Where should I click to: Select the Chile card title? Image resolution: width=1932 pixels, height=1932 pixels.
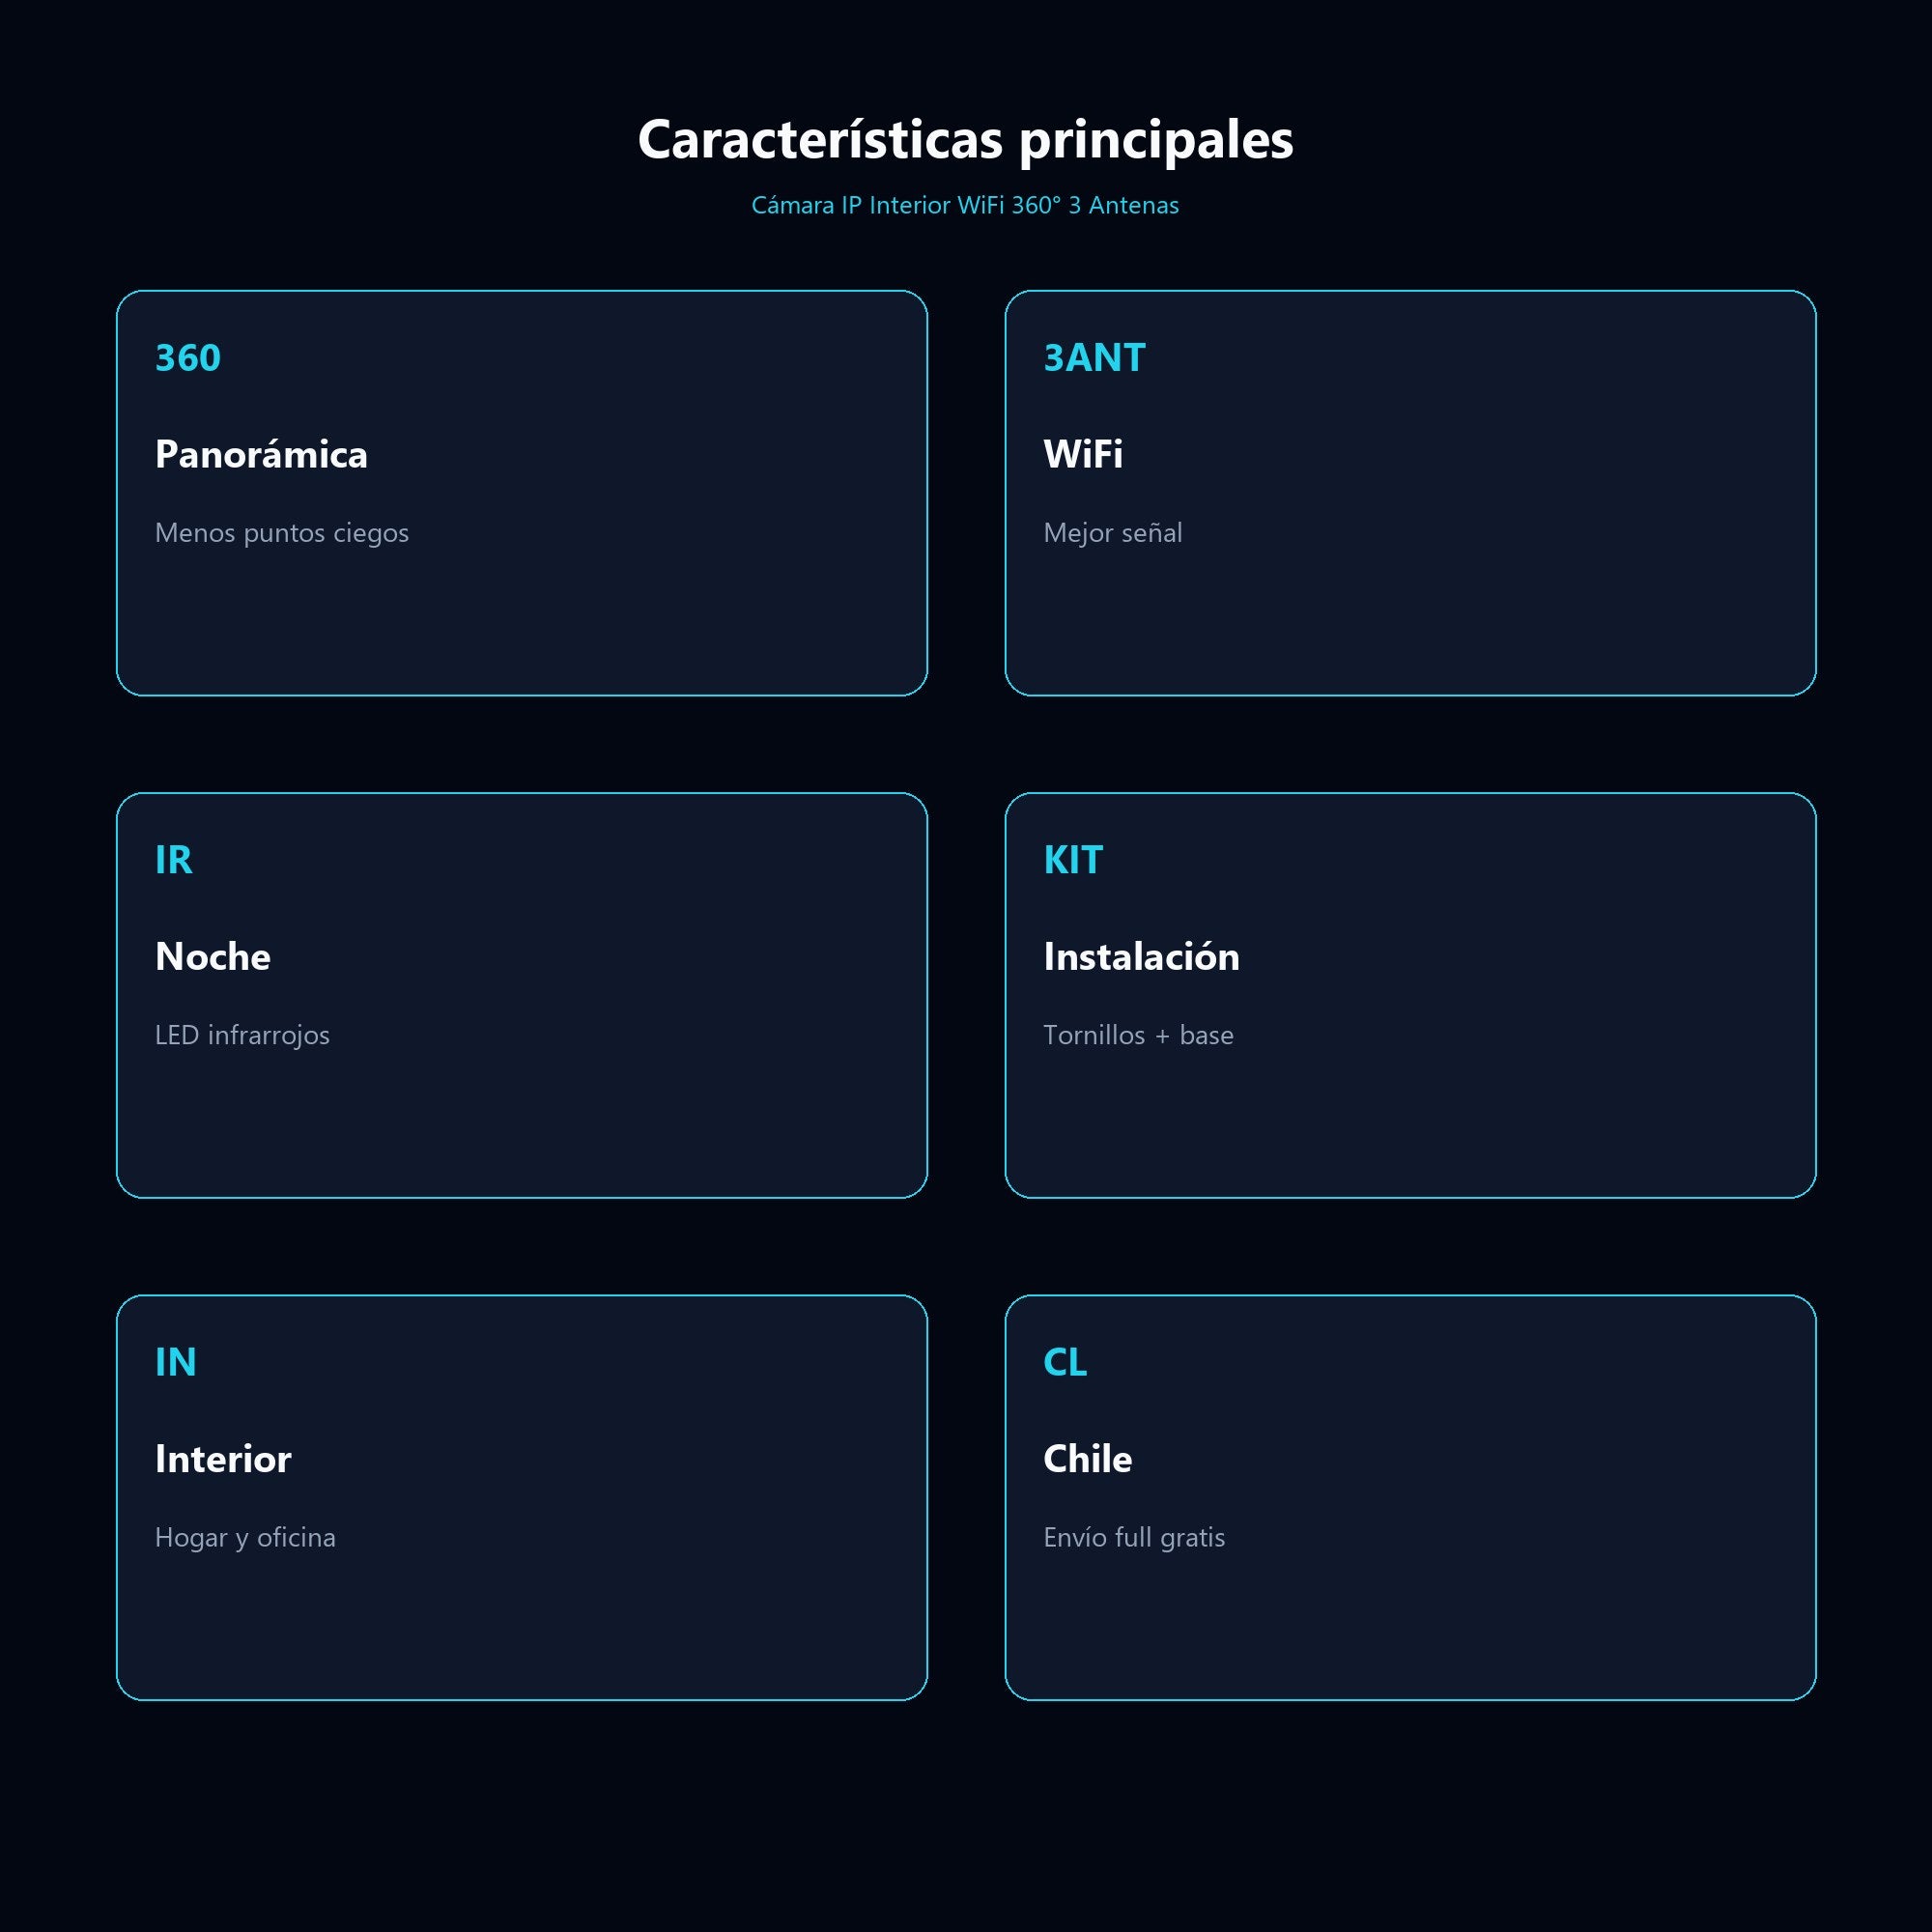click(x=1087, y=1459)
